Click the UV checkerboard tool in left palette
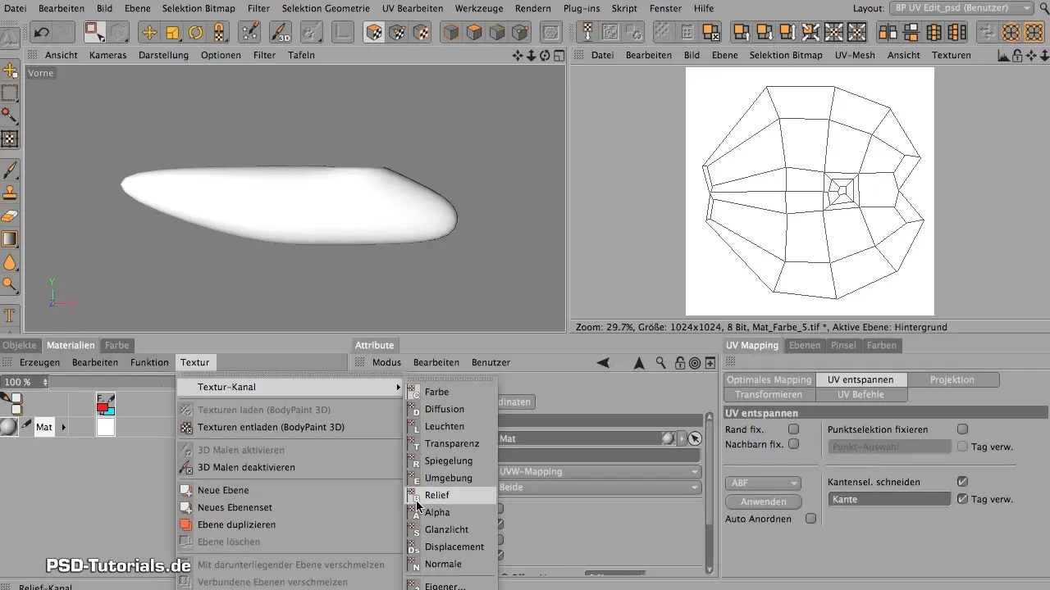This screenshot has height=590, width=1050. (x=11, y=139)
